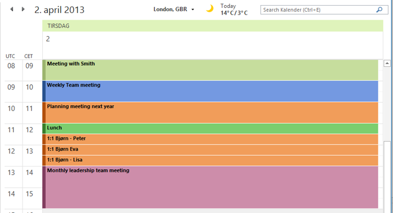Click the 08 UTC hour label
This screenshot has height=213, width=393.
pyautogui.click(x=11, y=66)
